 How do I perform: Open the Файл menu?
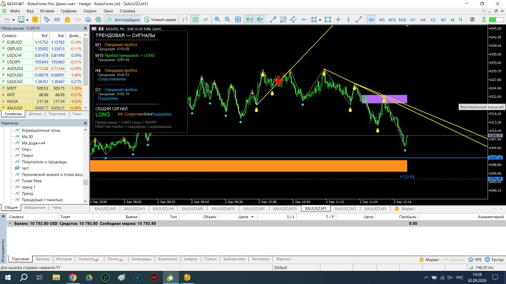point(15,11)
